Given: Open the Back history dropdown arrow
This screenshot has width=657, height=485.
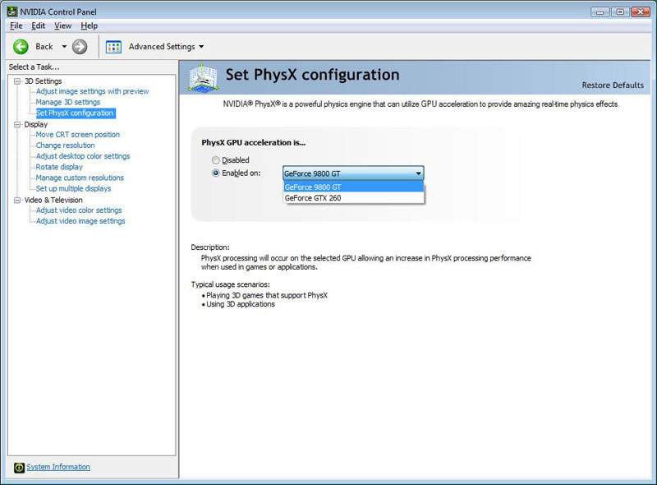Looking at the screenshot, I should [x=64, y=47].
